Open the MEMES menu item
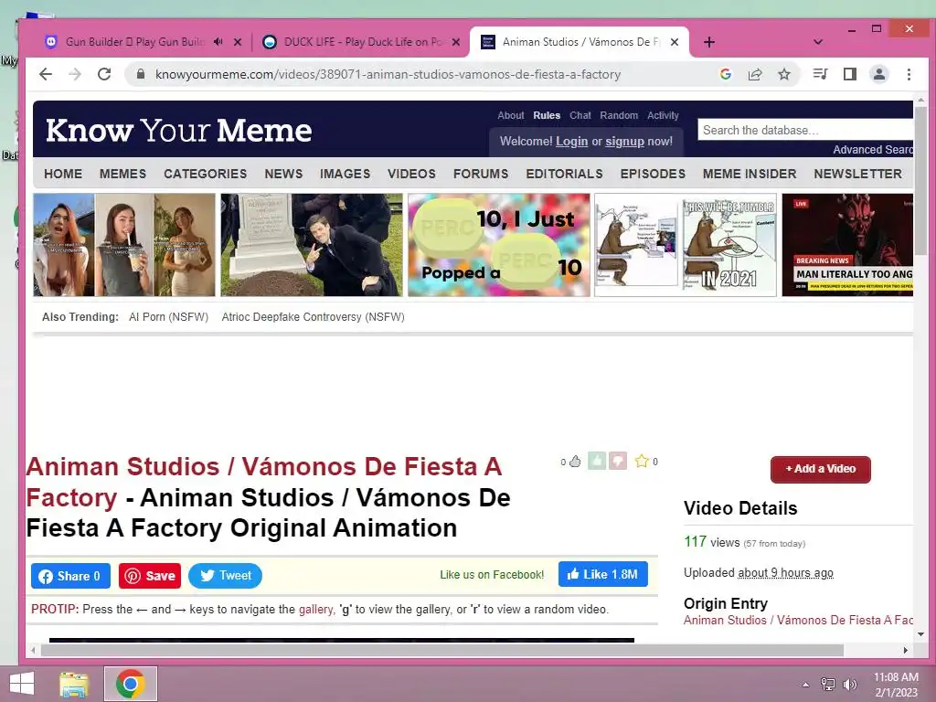This screenshot has height=702, width=936. (123, 174)
